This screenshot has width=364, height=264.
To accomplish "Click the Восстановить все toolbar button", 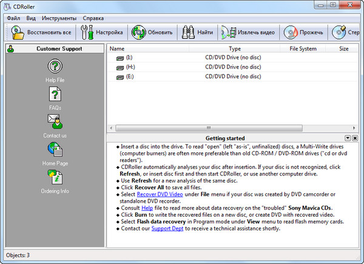I will click(x=42, y=32).
